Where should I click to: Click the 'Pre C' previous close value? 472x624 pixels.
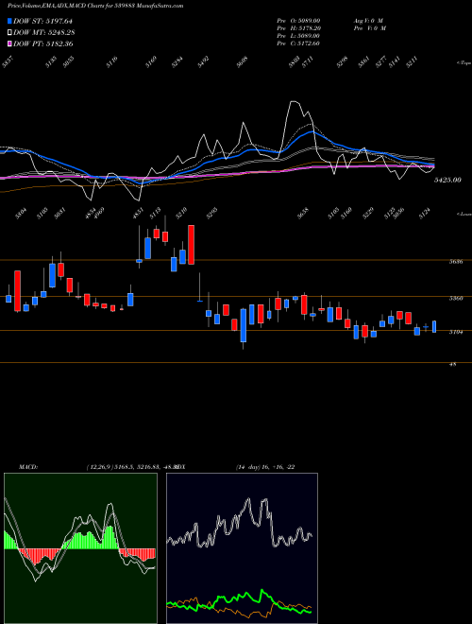click(x=298, y=43)
